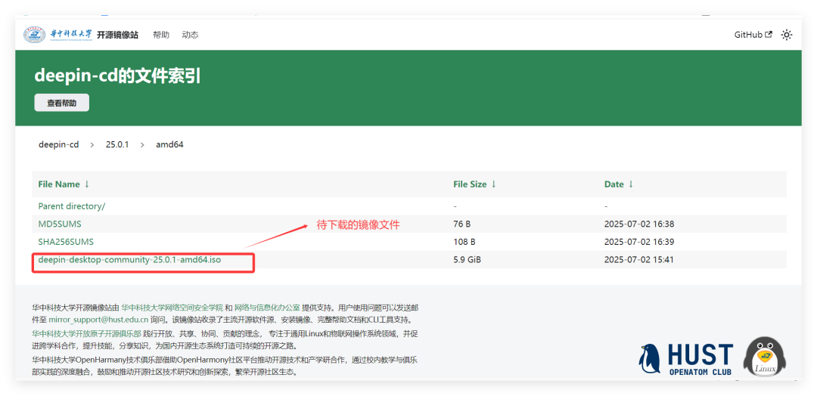Viewport: 817px width, 396px height.
Task: Toggle the light/dark theme sun icon
Action: point(786,35)
